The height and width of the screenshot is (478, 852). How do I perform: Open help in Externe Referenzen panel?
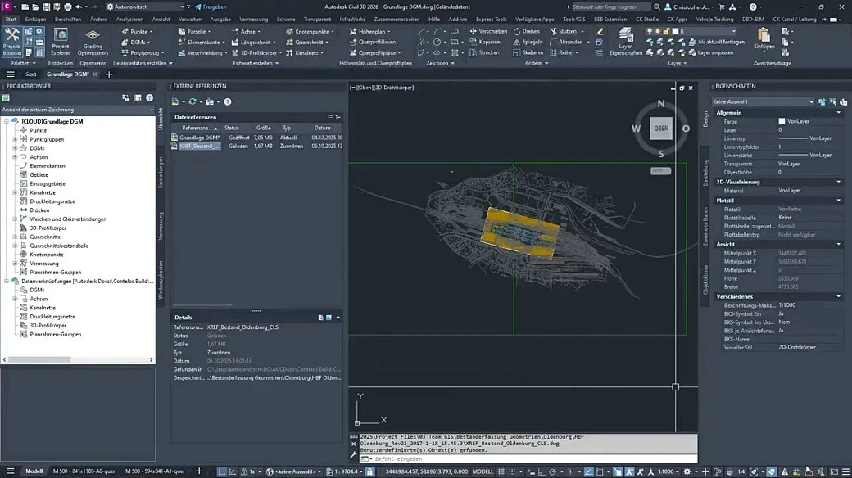(228, 101)
